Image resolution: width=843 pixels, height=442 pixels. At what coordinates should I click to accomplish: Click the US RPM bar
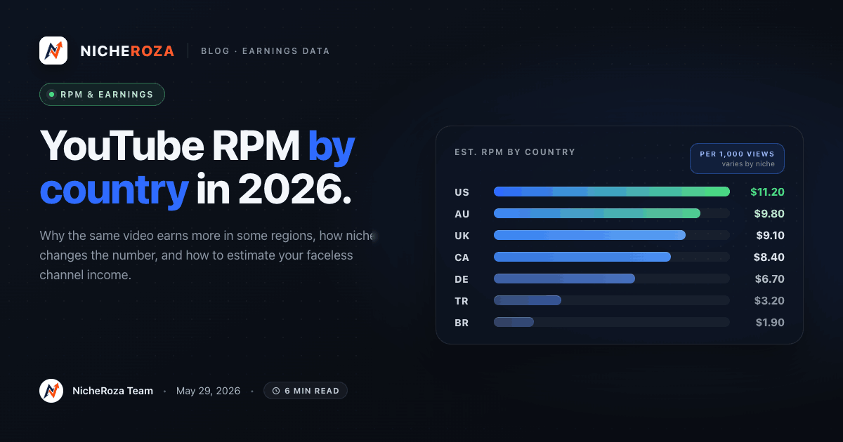(x=612, y=192)
